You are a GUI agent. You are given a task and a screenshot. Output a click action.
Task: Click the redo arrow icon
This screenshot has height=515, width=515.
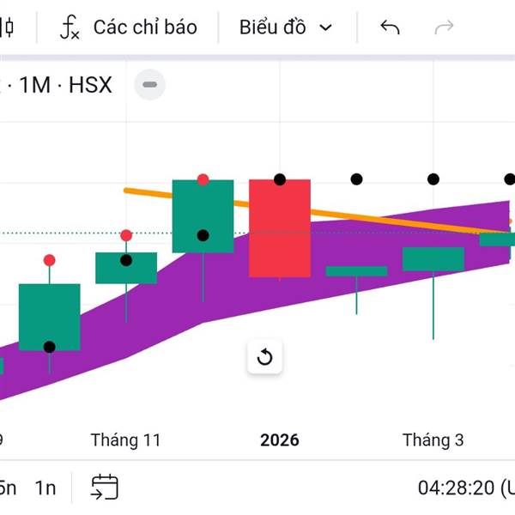pyautogui.click(x=444, y=27)
